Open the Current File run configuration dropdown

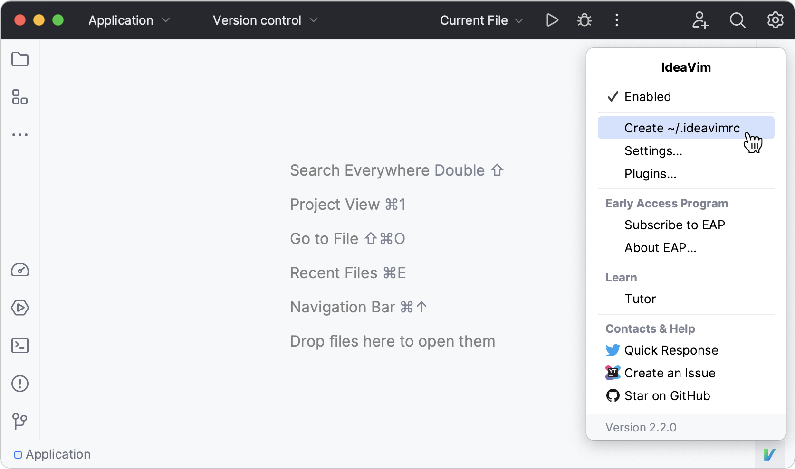click(x=481, y=20)
